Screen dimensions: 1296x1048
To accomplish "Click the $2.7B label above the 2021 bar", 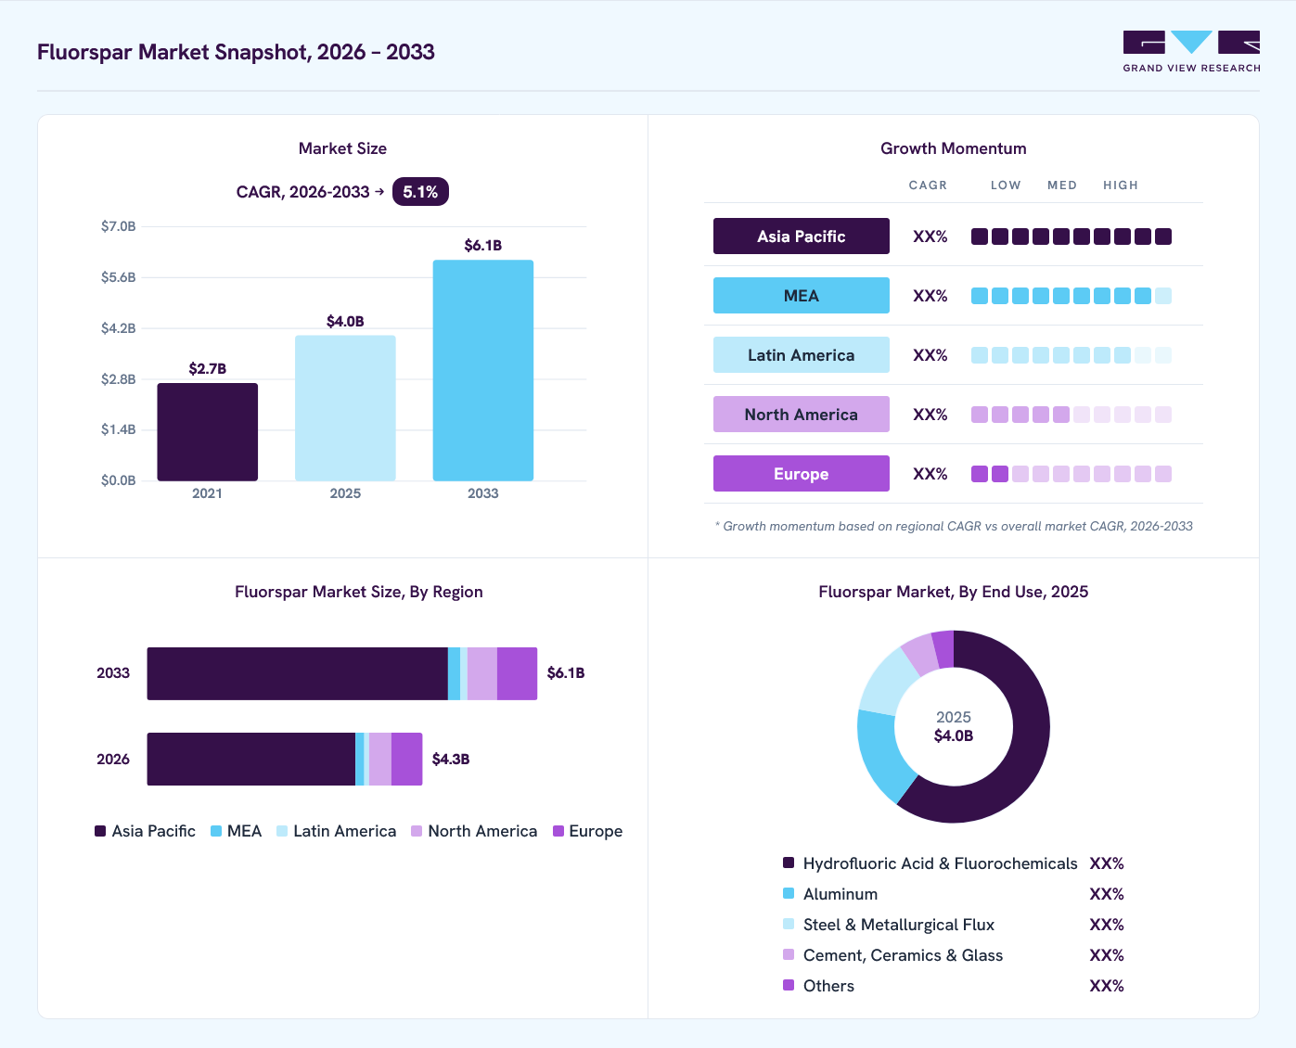I will click(x=208, y=369).
